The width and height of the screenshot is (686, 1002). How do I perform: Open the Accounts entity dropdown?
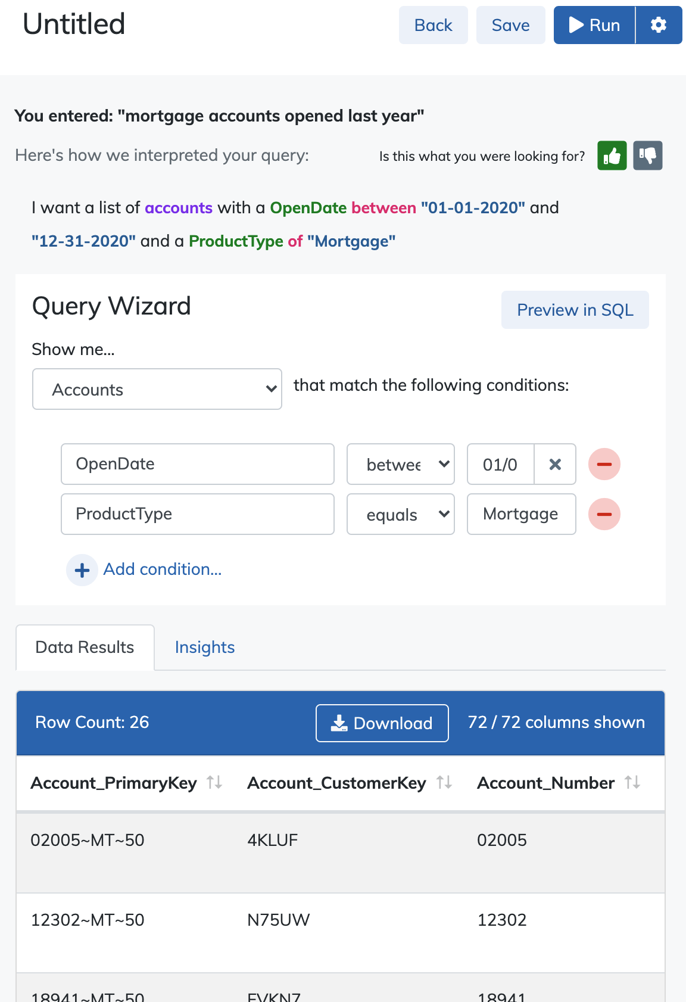157,389
